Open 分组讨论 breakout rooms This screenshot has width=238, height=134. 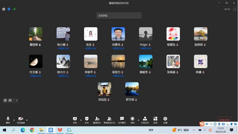(145, 119)
